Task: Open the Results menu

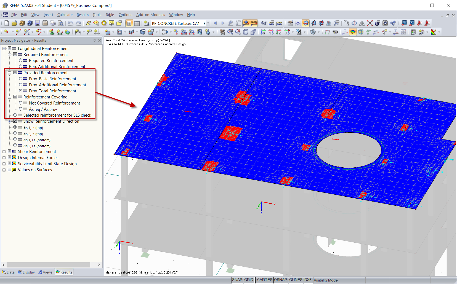Action: (82, 15)
